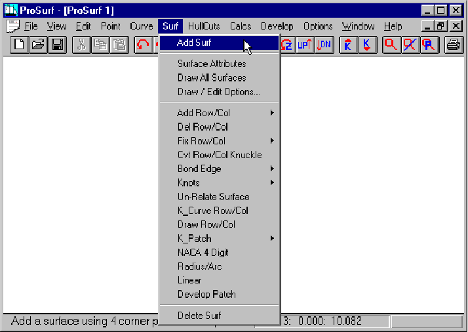This screenshot has width=468, height=332.
Task: Click the Cut scissors icon
Action: (x=81, y=45)
